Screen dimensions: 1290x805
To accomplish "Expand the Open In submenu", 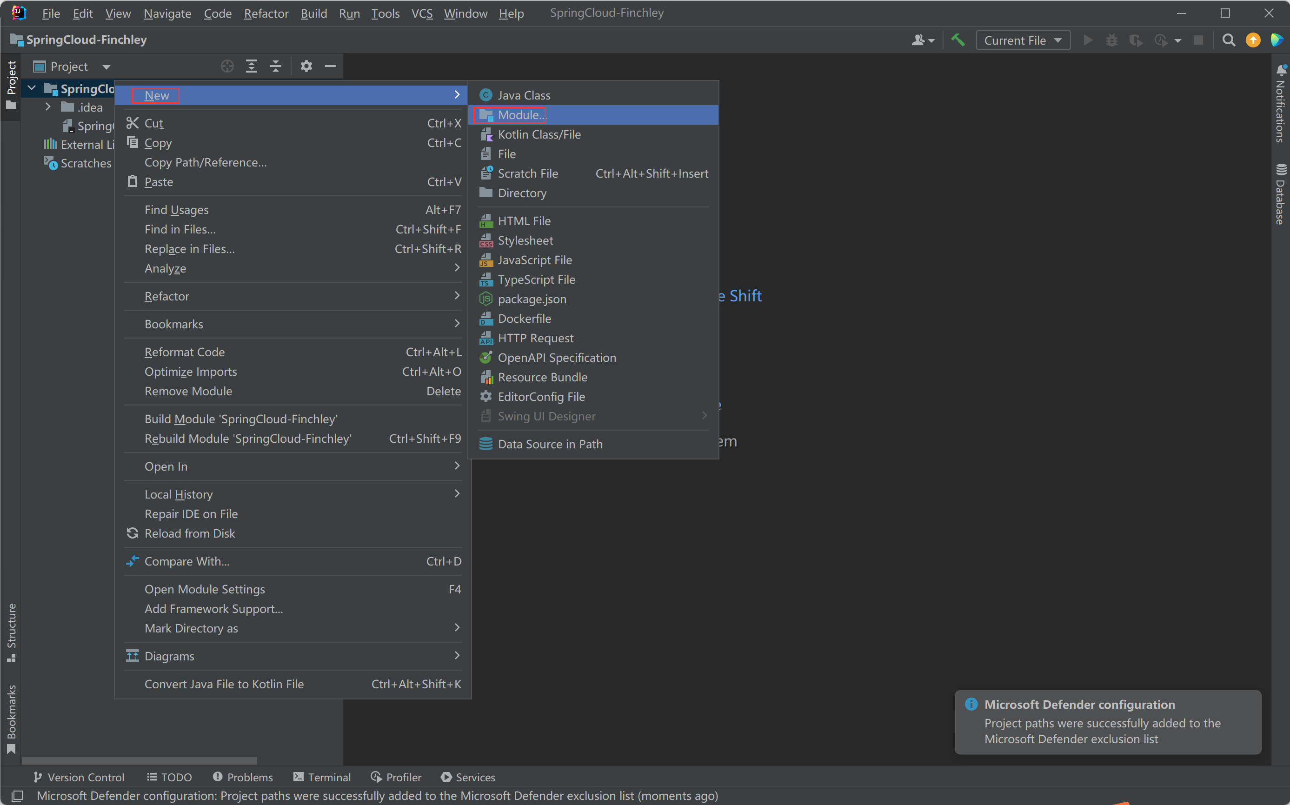I will coord(293,466).
